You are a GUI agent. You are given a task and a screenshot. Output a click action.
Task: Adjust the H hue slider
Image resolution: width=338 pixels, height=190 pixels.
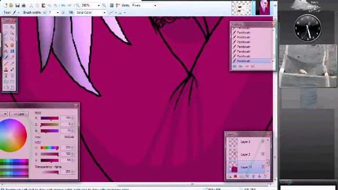click(x=50, y=148)
